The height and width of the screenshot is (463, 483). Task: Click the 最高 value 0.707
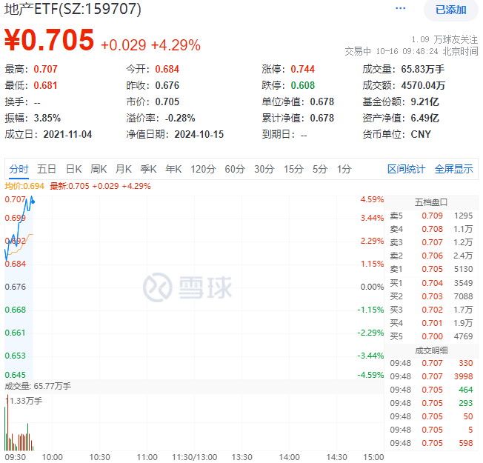pyautogui.click(x=45, y=69)
